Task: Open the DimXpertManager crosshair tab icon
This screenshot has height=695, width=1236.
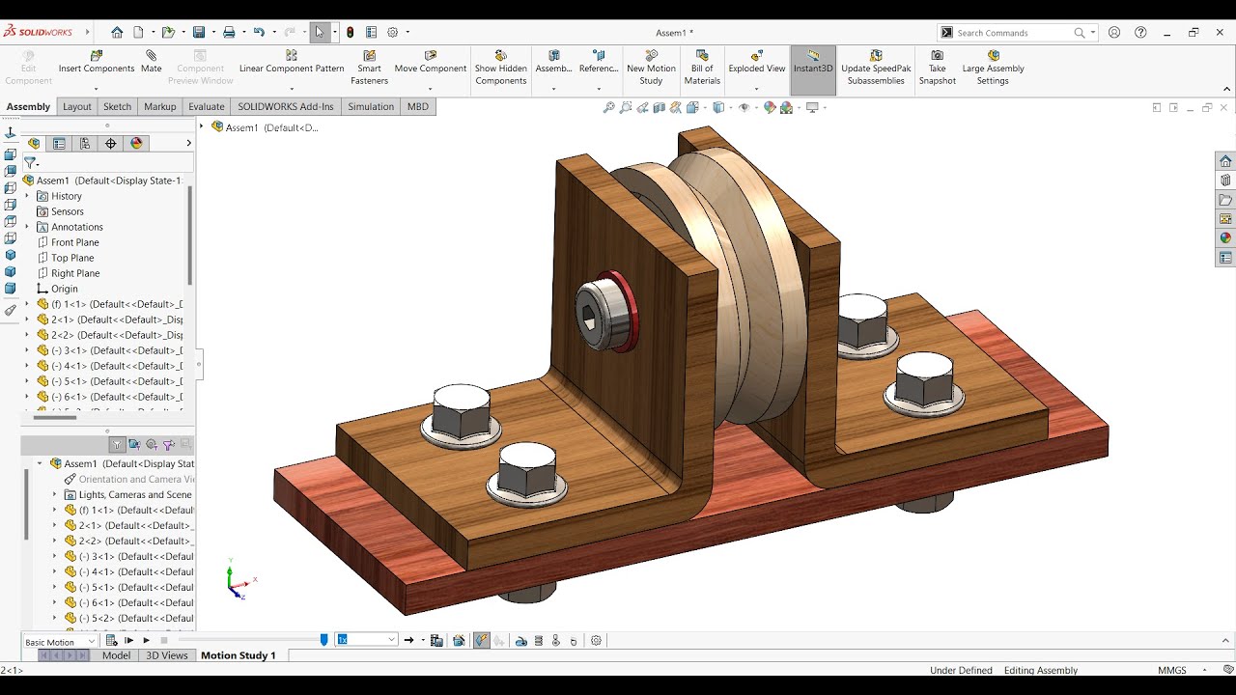Action: tap(111, 143)
